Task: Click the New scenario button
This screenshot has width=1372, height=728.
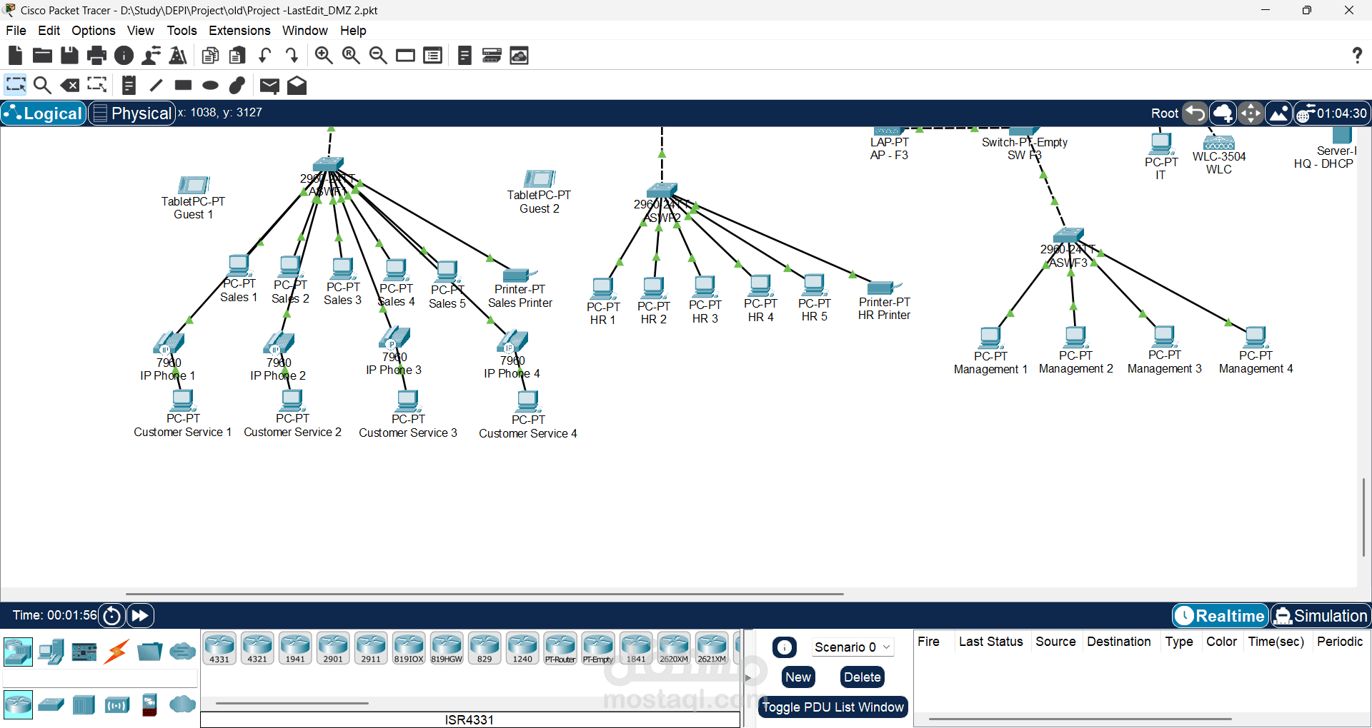Action: pos(798,677)
